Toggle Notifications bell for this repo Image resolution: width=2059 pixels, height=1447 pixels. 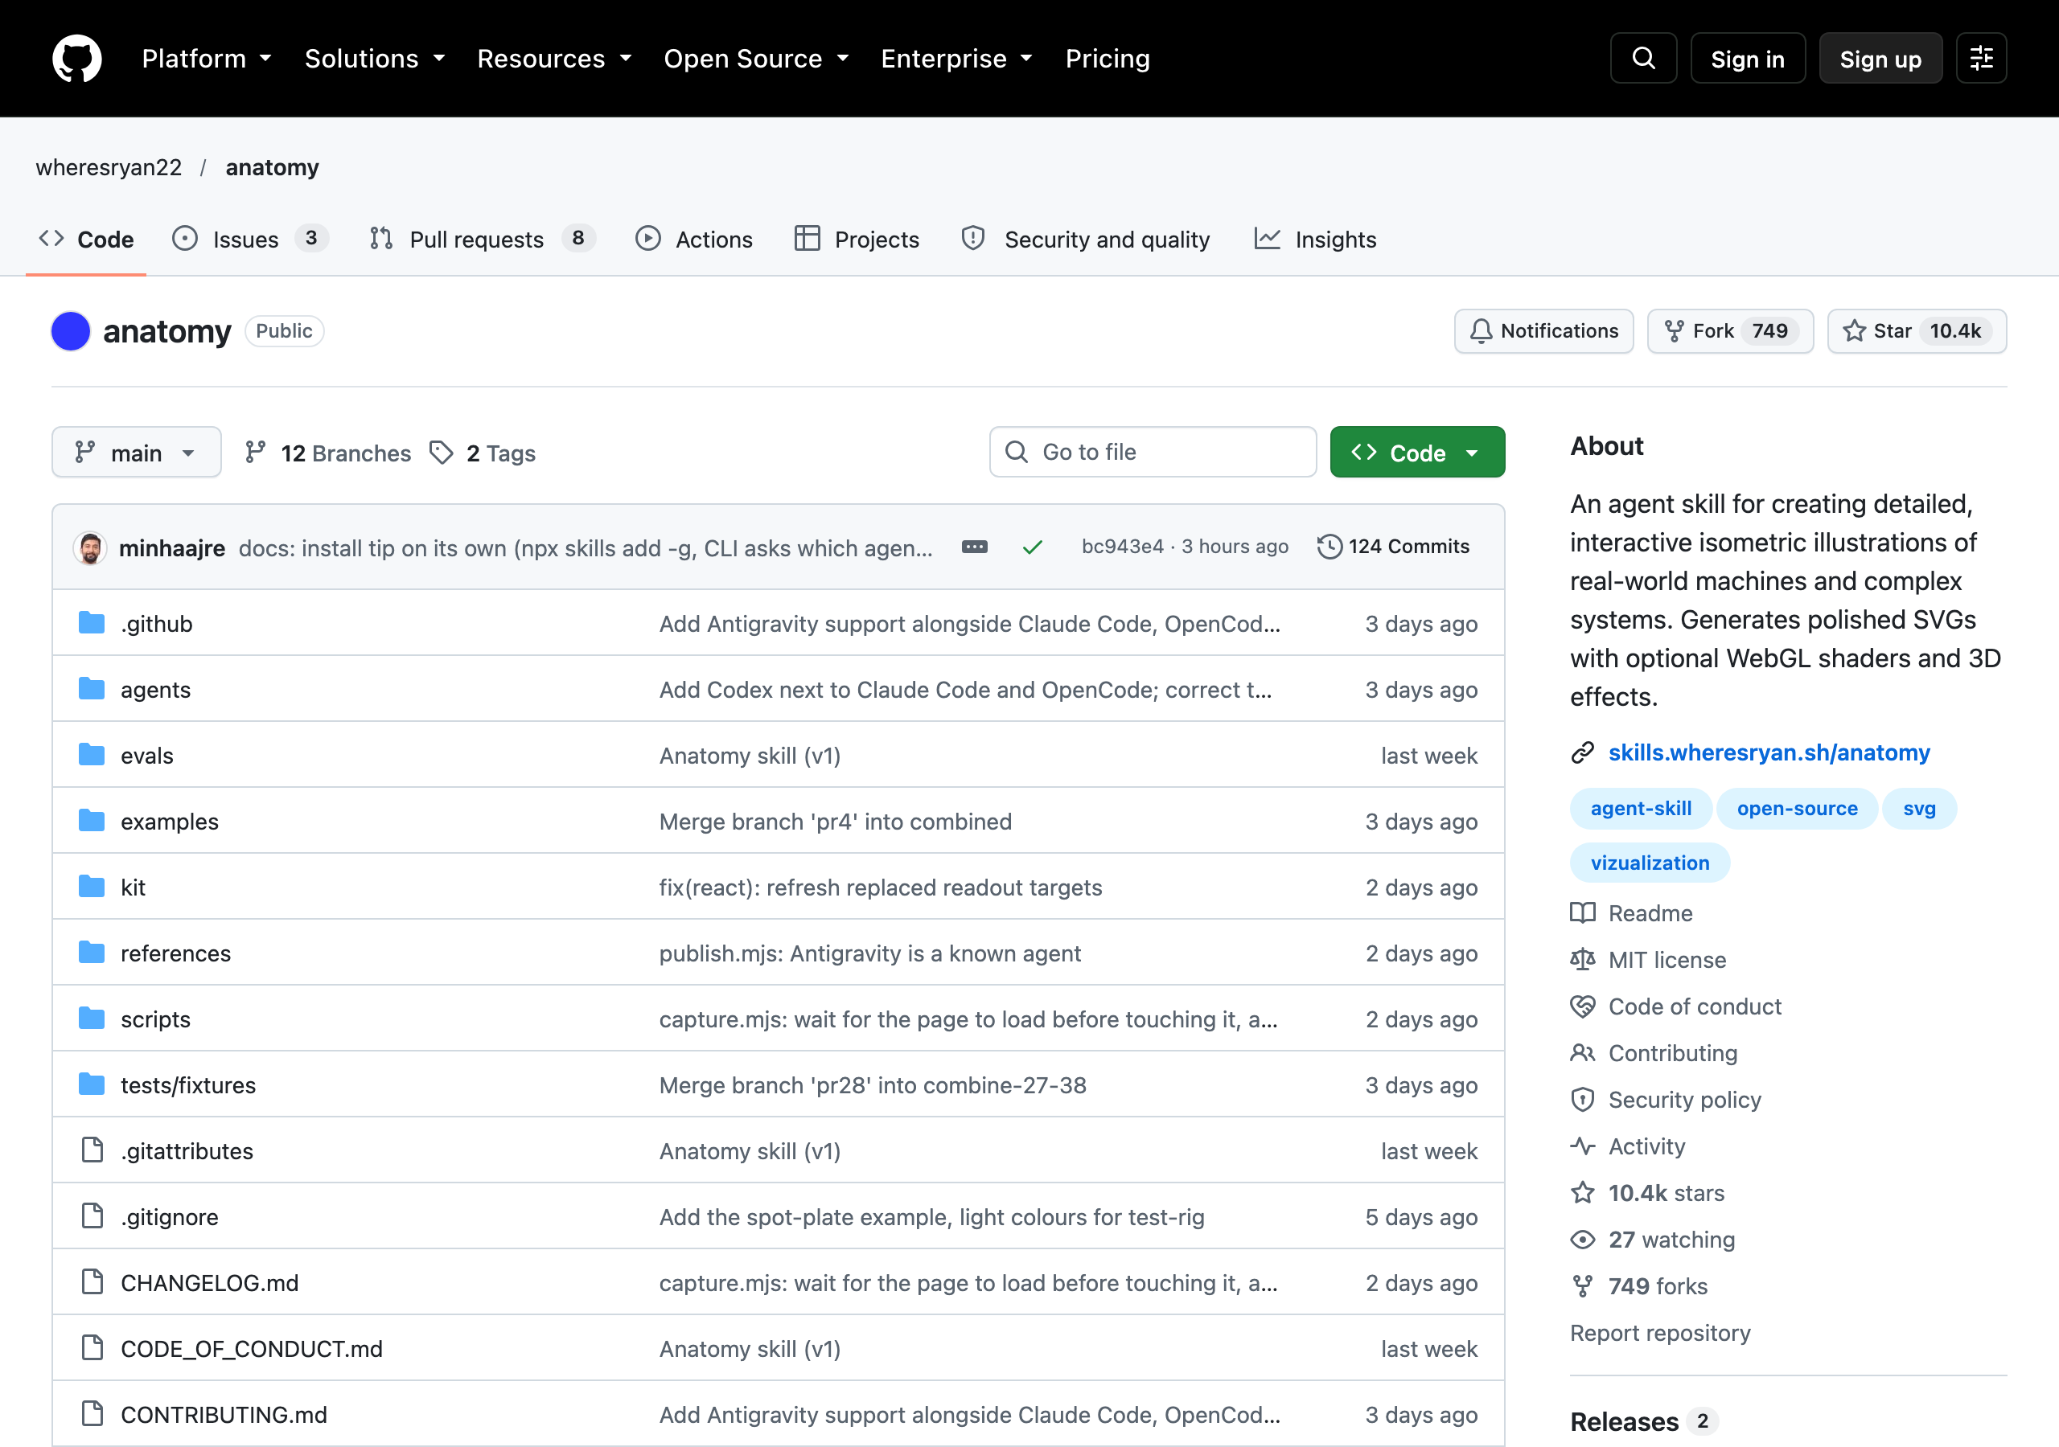pyautogui.click(x=1543, y=332)
